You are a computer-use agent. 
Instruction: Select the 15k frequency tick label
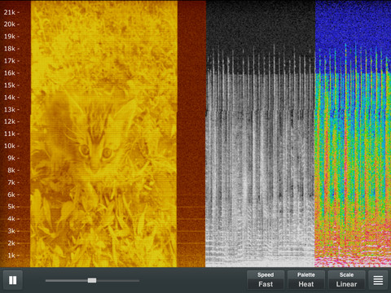pos(10,85)
